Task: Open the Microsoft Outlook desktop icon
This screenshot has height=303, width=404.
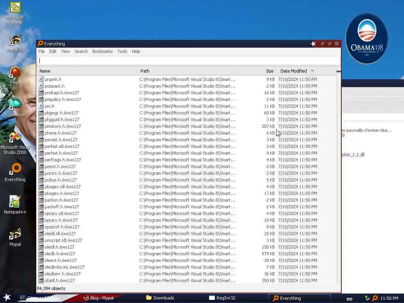Action: 15,13
